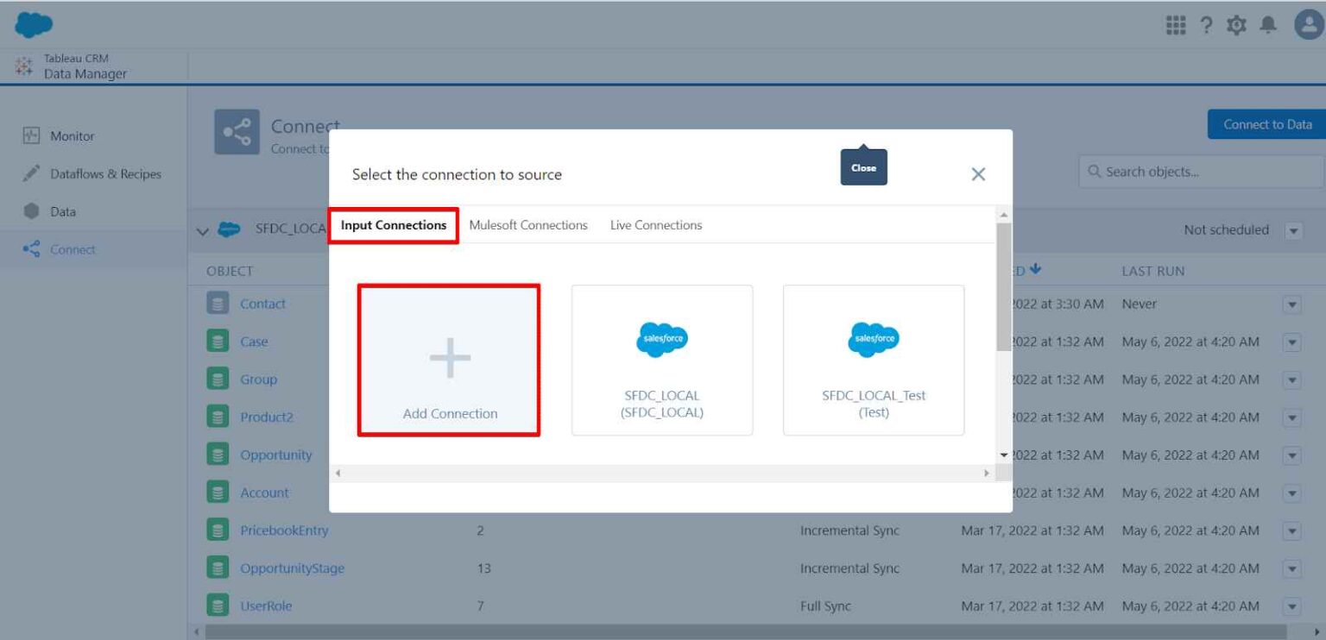Open the user profile avatar
The image size is (1326, 640).
click(x=1310, y=25)
